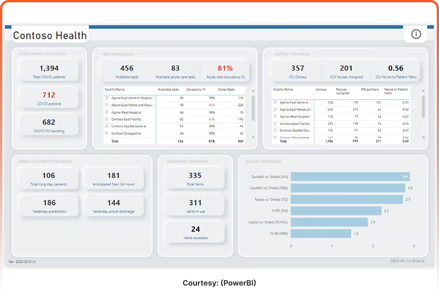Select the Vents Available card
Screen dimensions: 439x293
pyautogui.click(x=195, y=232)
